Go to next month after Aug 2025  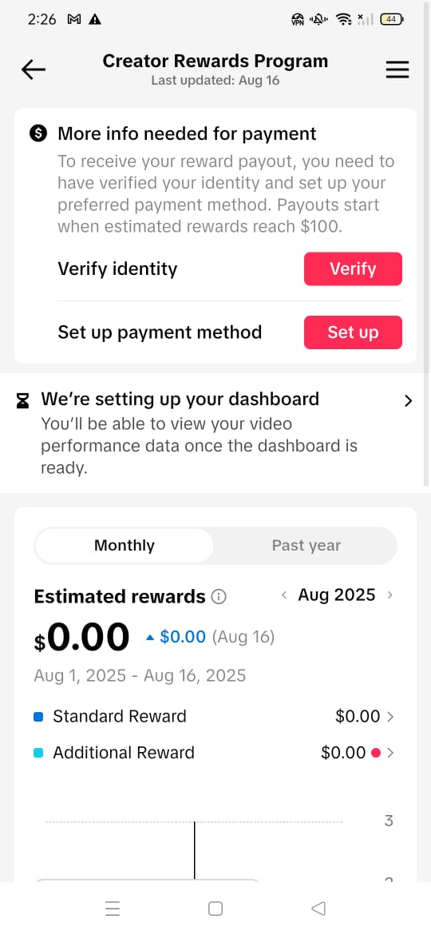point(389,595)
